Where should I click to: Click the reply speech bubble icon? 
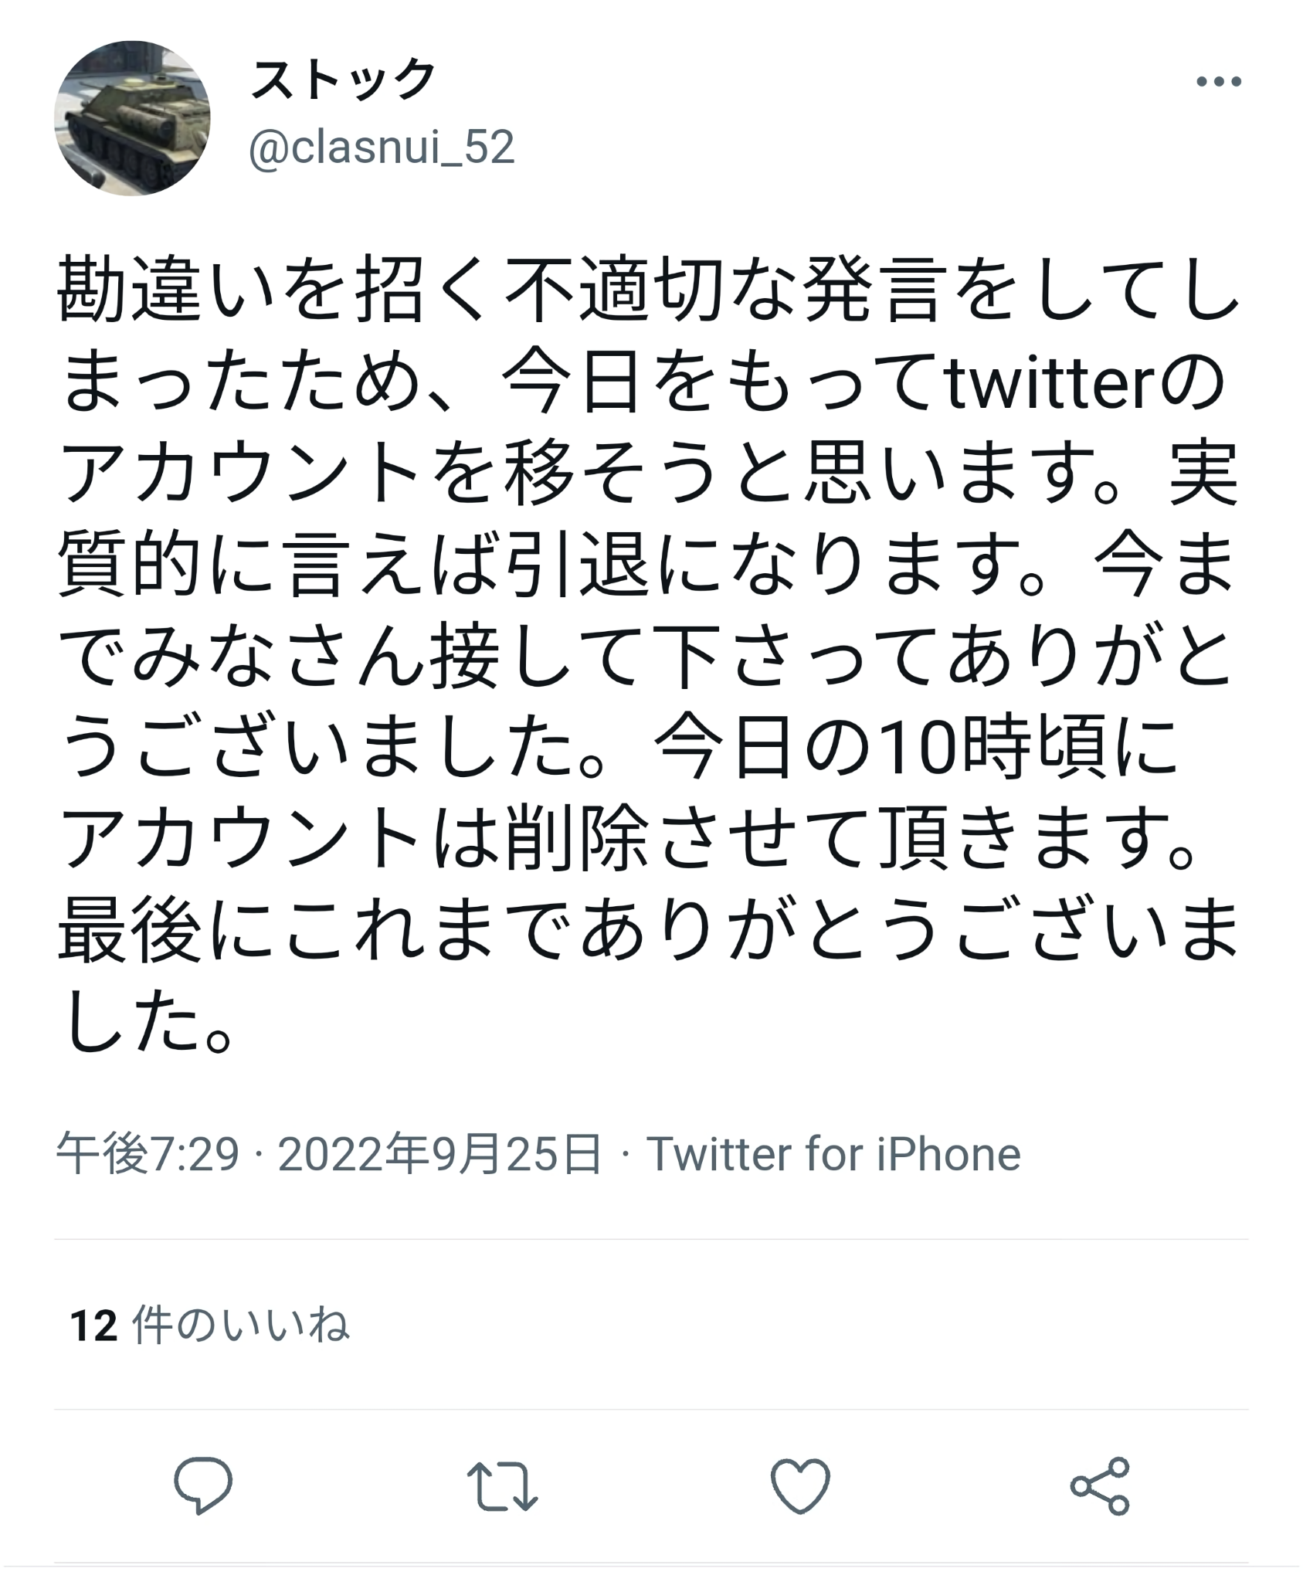tap(203, 1485)
